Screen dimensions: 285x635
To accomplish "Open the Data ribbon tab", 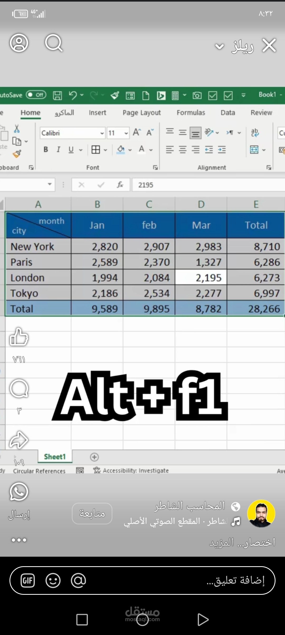I will click(228, 113).
